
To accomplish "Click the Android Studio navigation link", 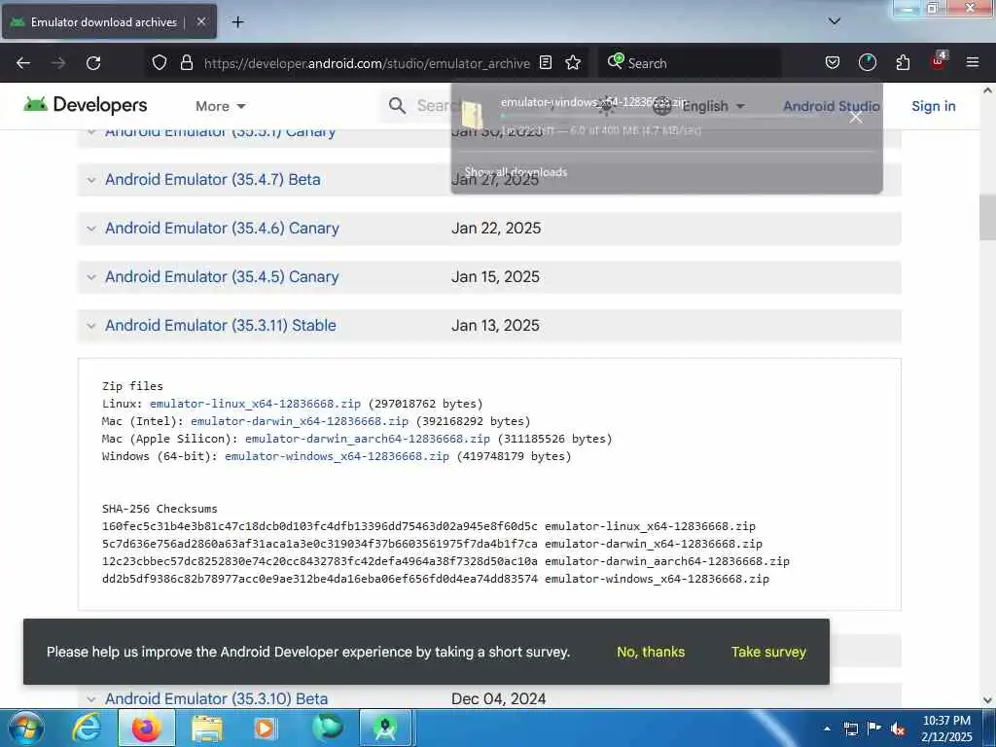I will (x=831, y=106).
